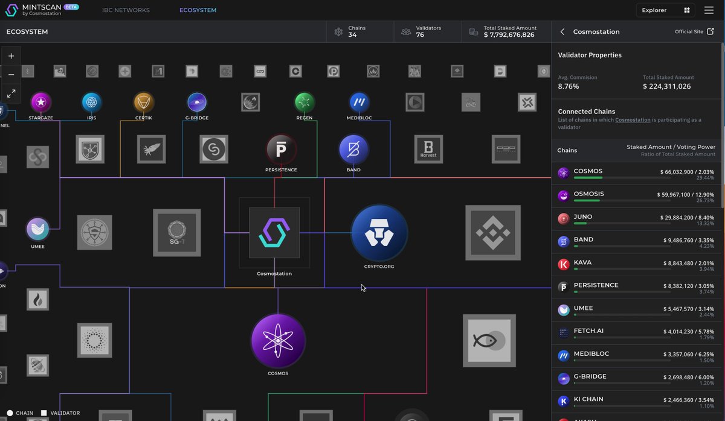Select FETCH.AI row in chains list

pos(637,334)
